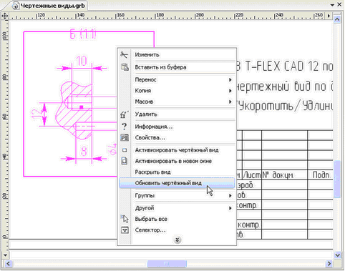
Task: Click the hatched section shape in the drawing view
Action: (x=74, y=110)
